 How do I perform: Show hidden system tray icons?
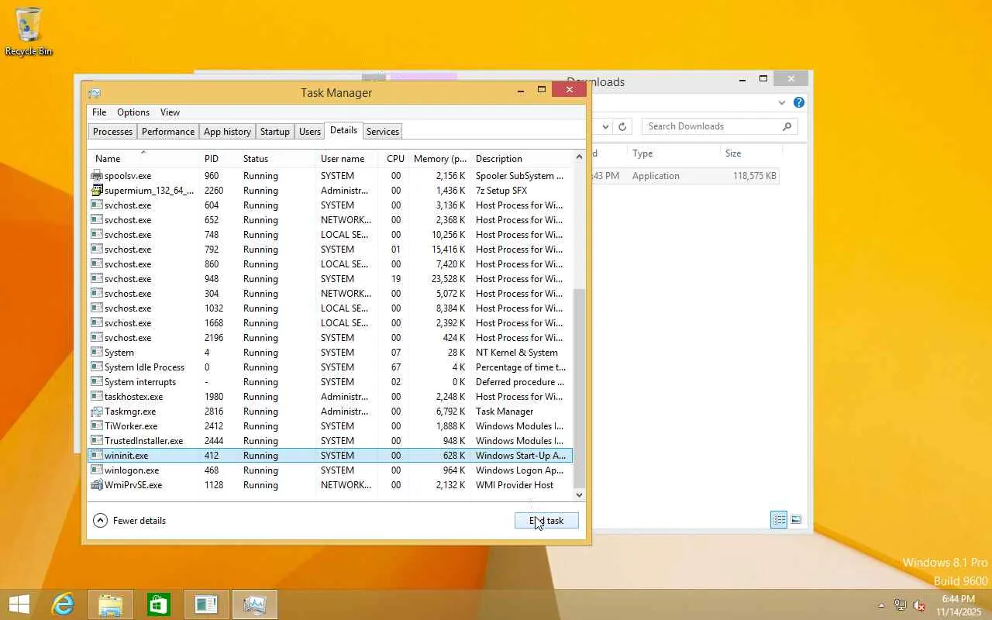click(x=881, y=605)
